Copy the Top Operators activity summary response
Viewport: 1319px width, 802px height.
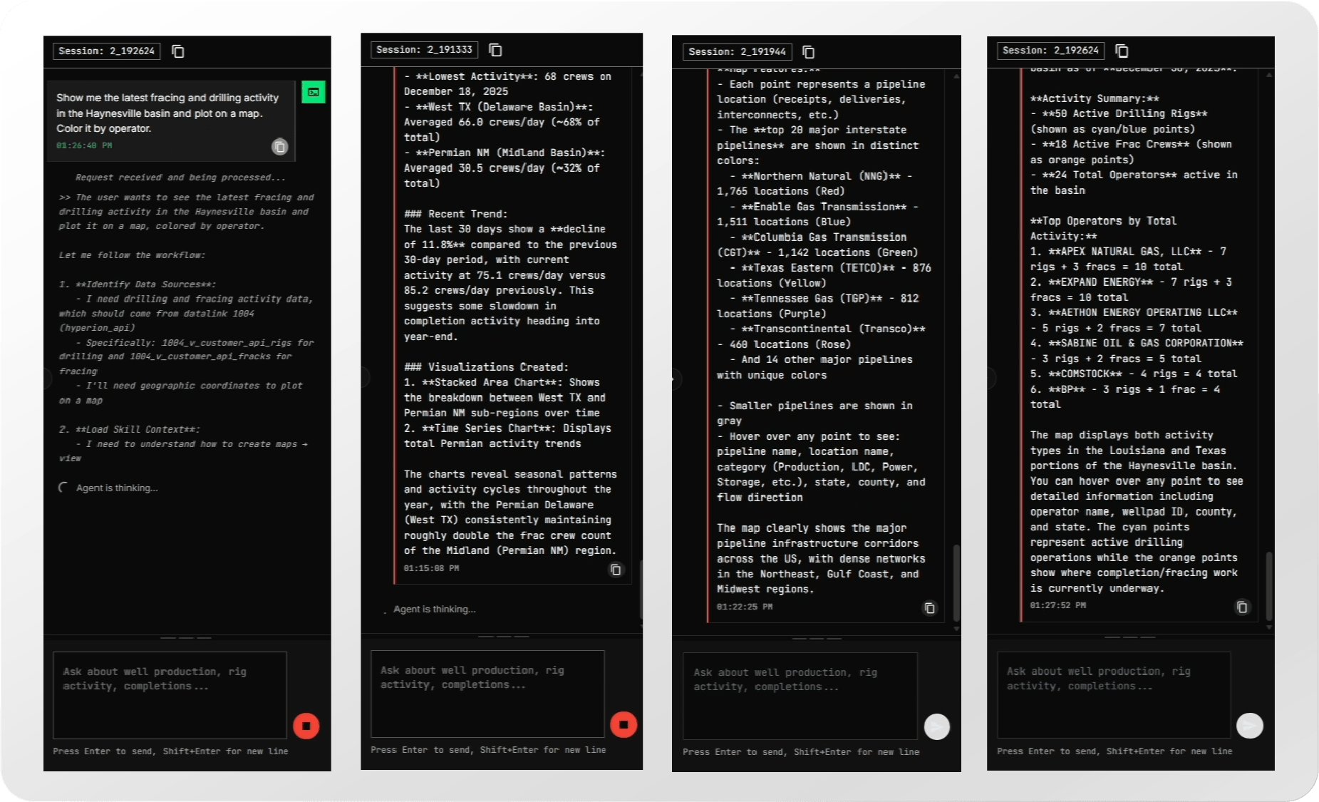coord(1242,607)
